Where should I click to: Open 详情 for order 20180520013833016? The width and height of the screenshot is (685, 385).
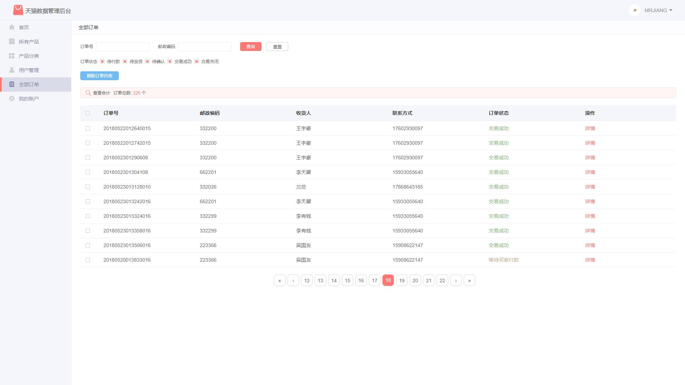pyautogui.click(x=590, y=260)
